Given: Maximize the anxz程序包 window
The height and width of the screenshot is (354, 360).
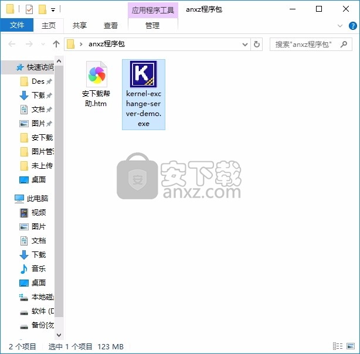Looking at the screenshot, I should coord(319,9).
